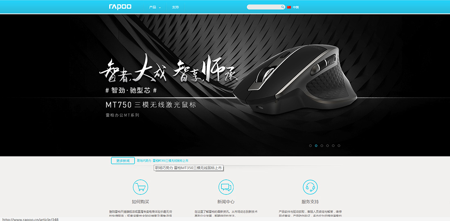Go to the fourth carousel slide dot

point(327,145)
